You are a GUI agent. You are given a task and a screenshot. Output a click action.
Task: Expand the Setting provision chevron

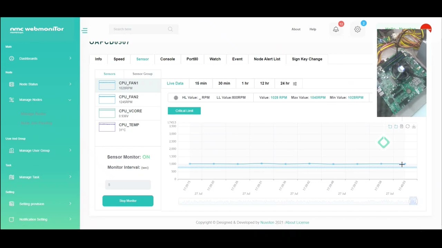click(70, 204)
